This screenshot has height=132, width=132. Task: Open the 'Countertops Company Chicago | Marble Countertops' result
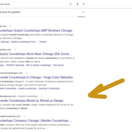click(x=36, y=121)
